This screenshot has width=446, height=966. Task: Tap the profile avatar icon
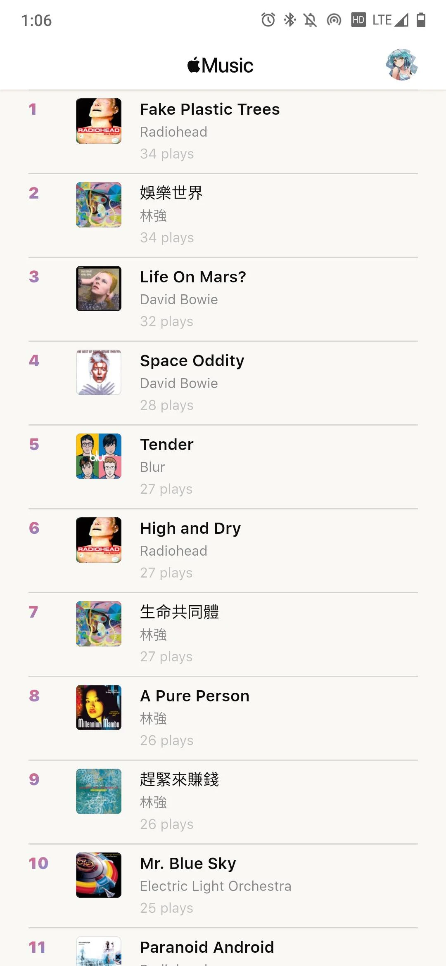click(402, 65)
